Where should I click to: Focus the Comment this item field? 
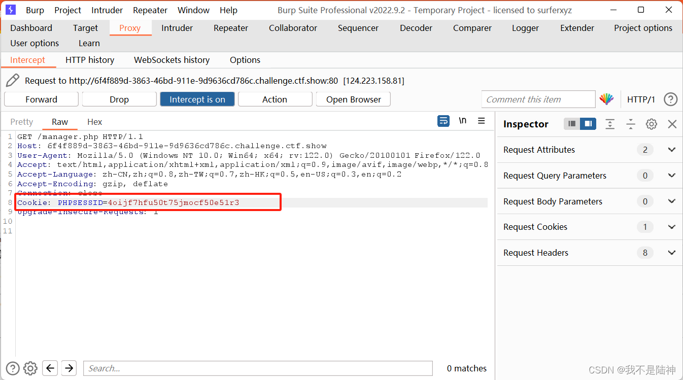coord(538,99)
